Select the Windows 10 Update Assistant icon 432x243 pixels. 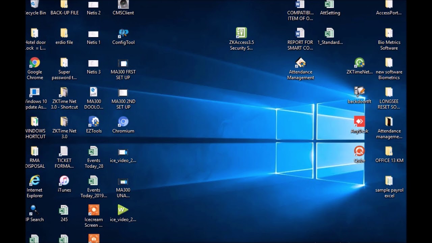click(x=35, y=98)
